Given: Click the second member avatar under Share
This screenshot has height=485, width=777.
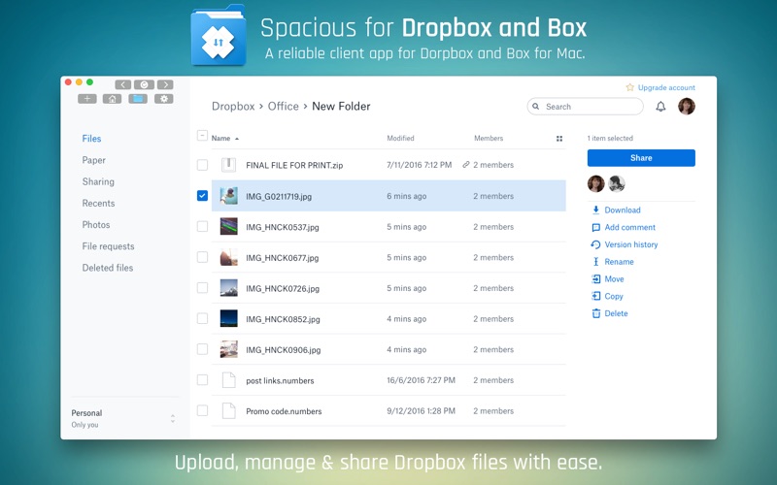Looking at the screenshot, I should (617, 183).
